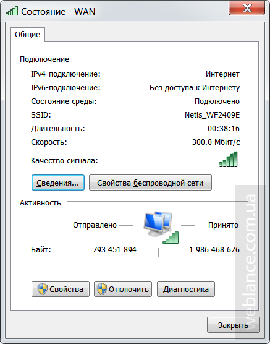
Task: Click the received bytes 1 986 468 676
Action: pyautogui.click(x=214, y=250)
